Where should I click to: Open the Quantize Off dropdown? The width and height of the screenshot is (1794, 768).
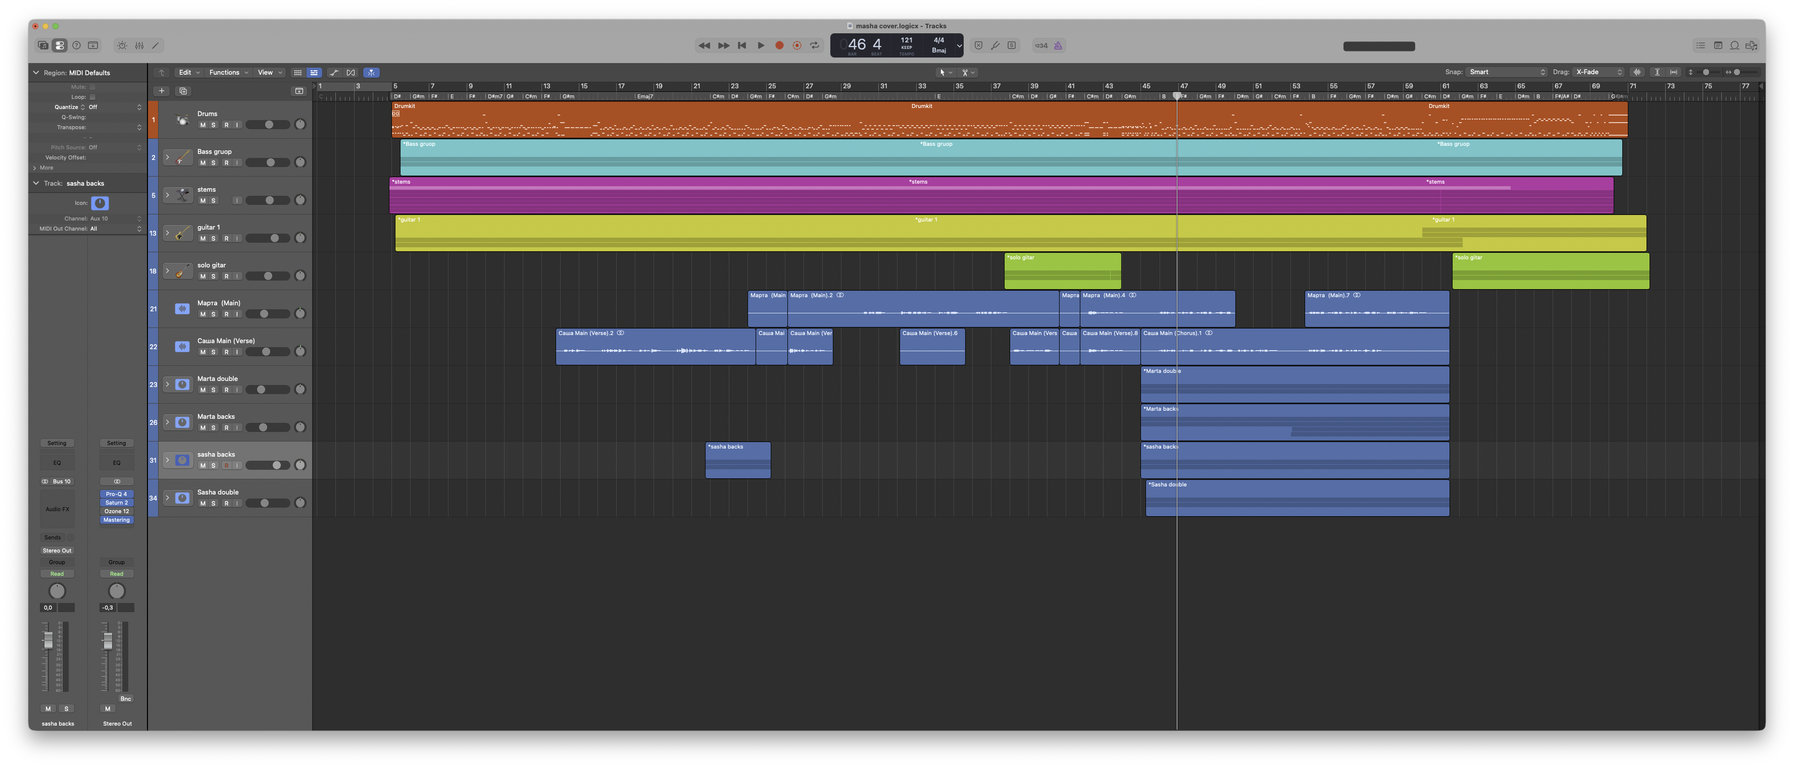point(115,107)
